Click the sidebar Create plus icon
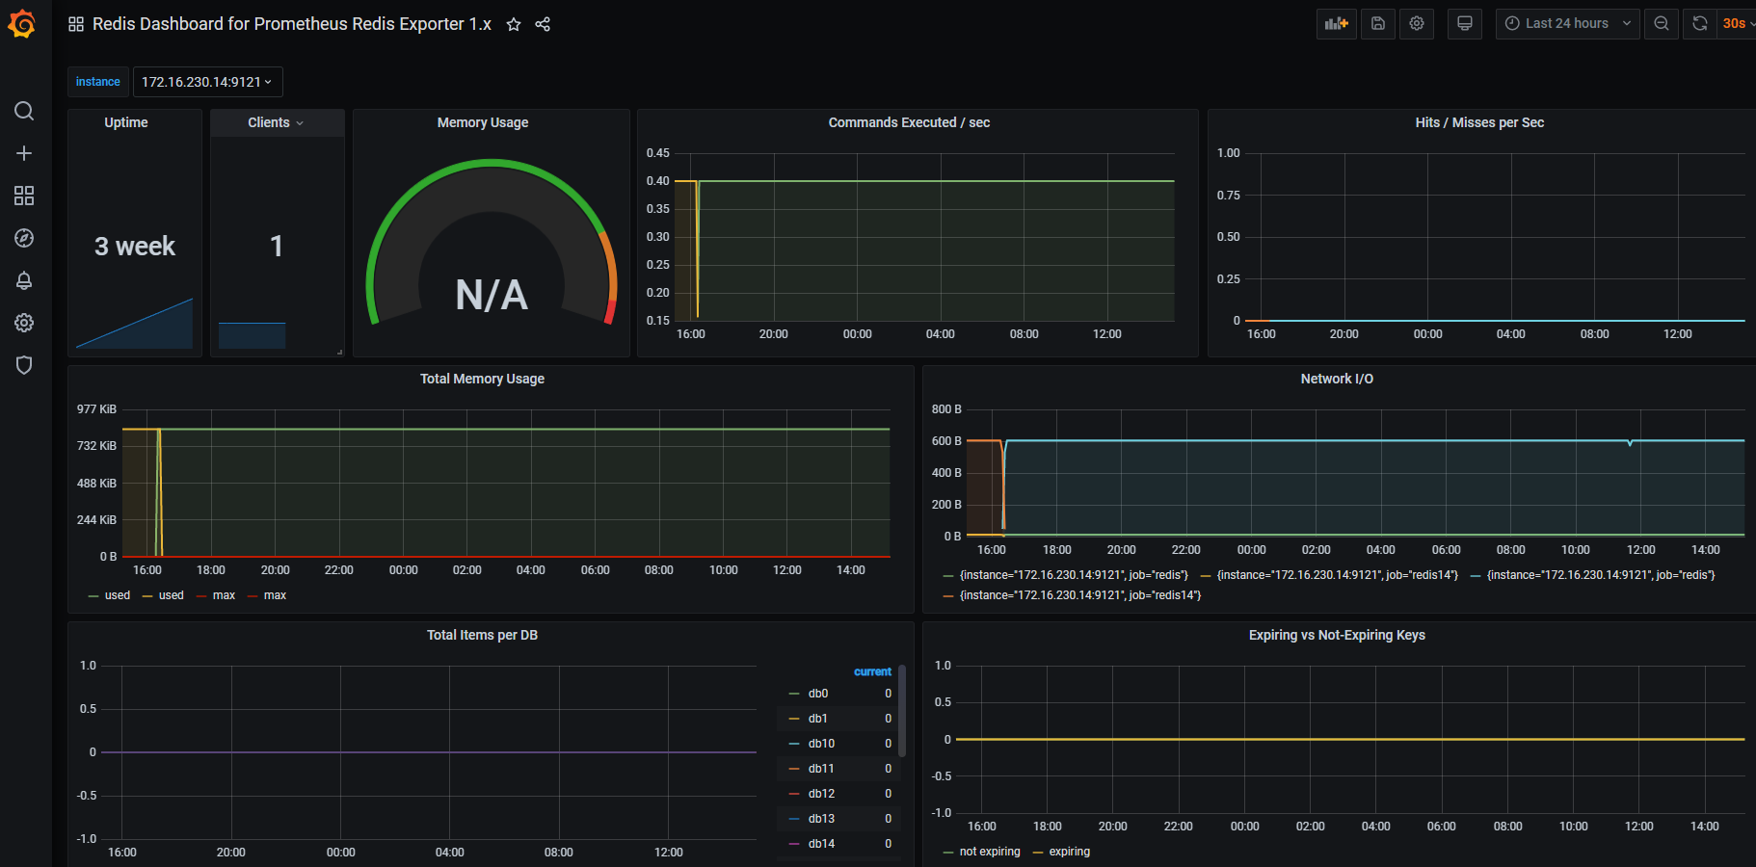Viewport: 1756px width, 867px height. click(x=24, y=153)
